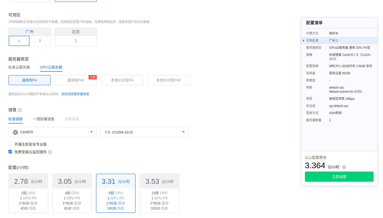Open the 如何选择服务器类型 link
Image resolution: width=383 pixels, height=218 pixels.
(x=75, y=94)
